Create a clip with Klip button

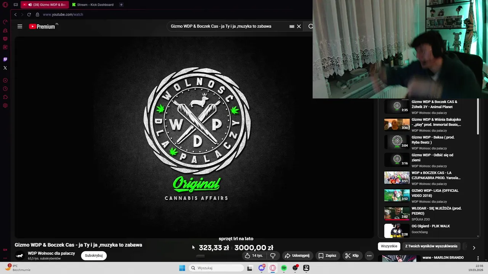[x=352, y=256]
